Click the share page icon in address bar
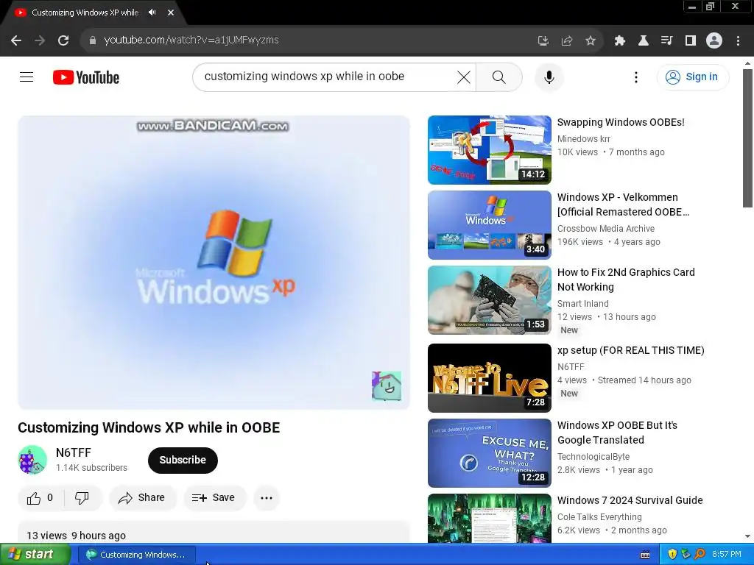This screenshot has width=754, height=565. point(567,41)
